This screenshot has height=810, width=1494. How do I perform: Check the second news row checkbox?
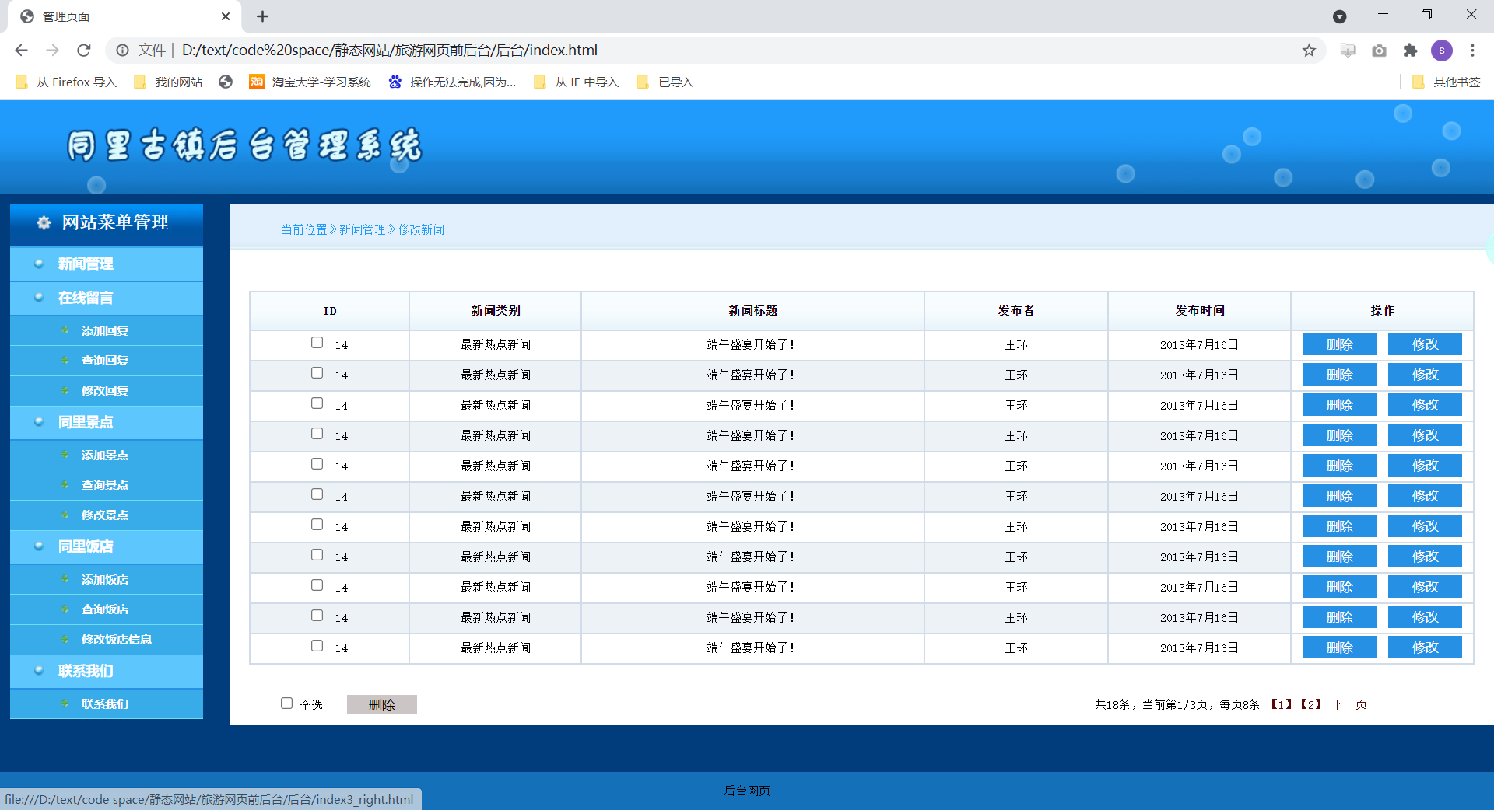pos(317,373)
